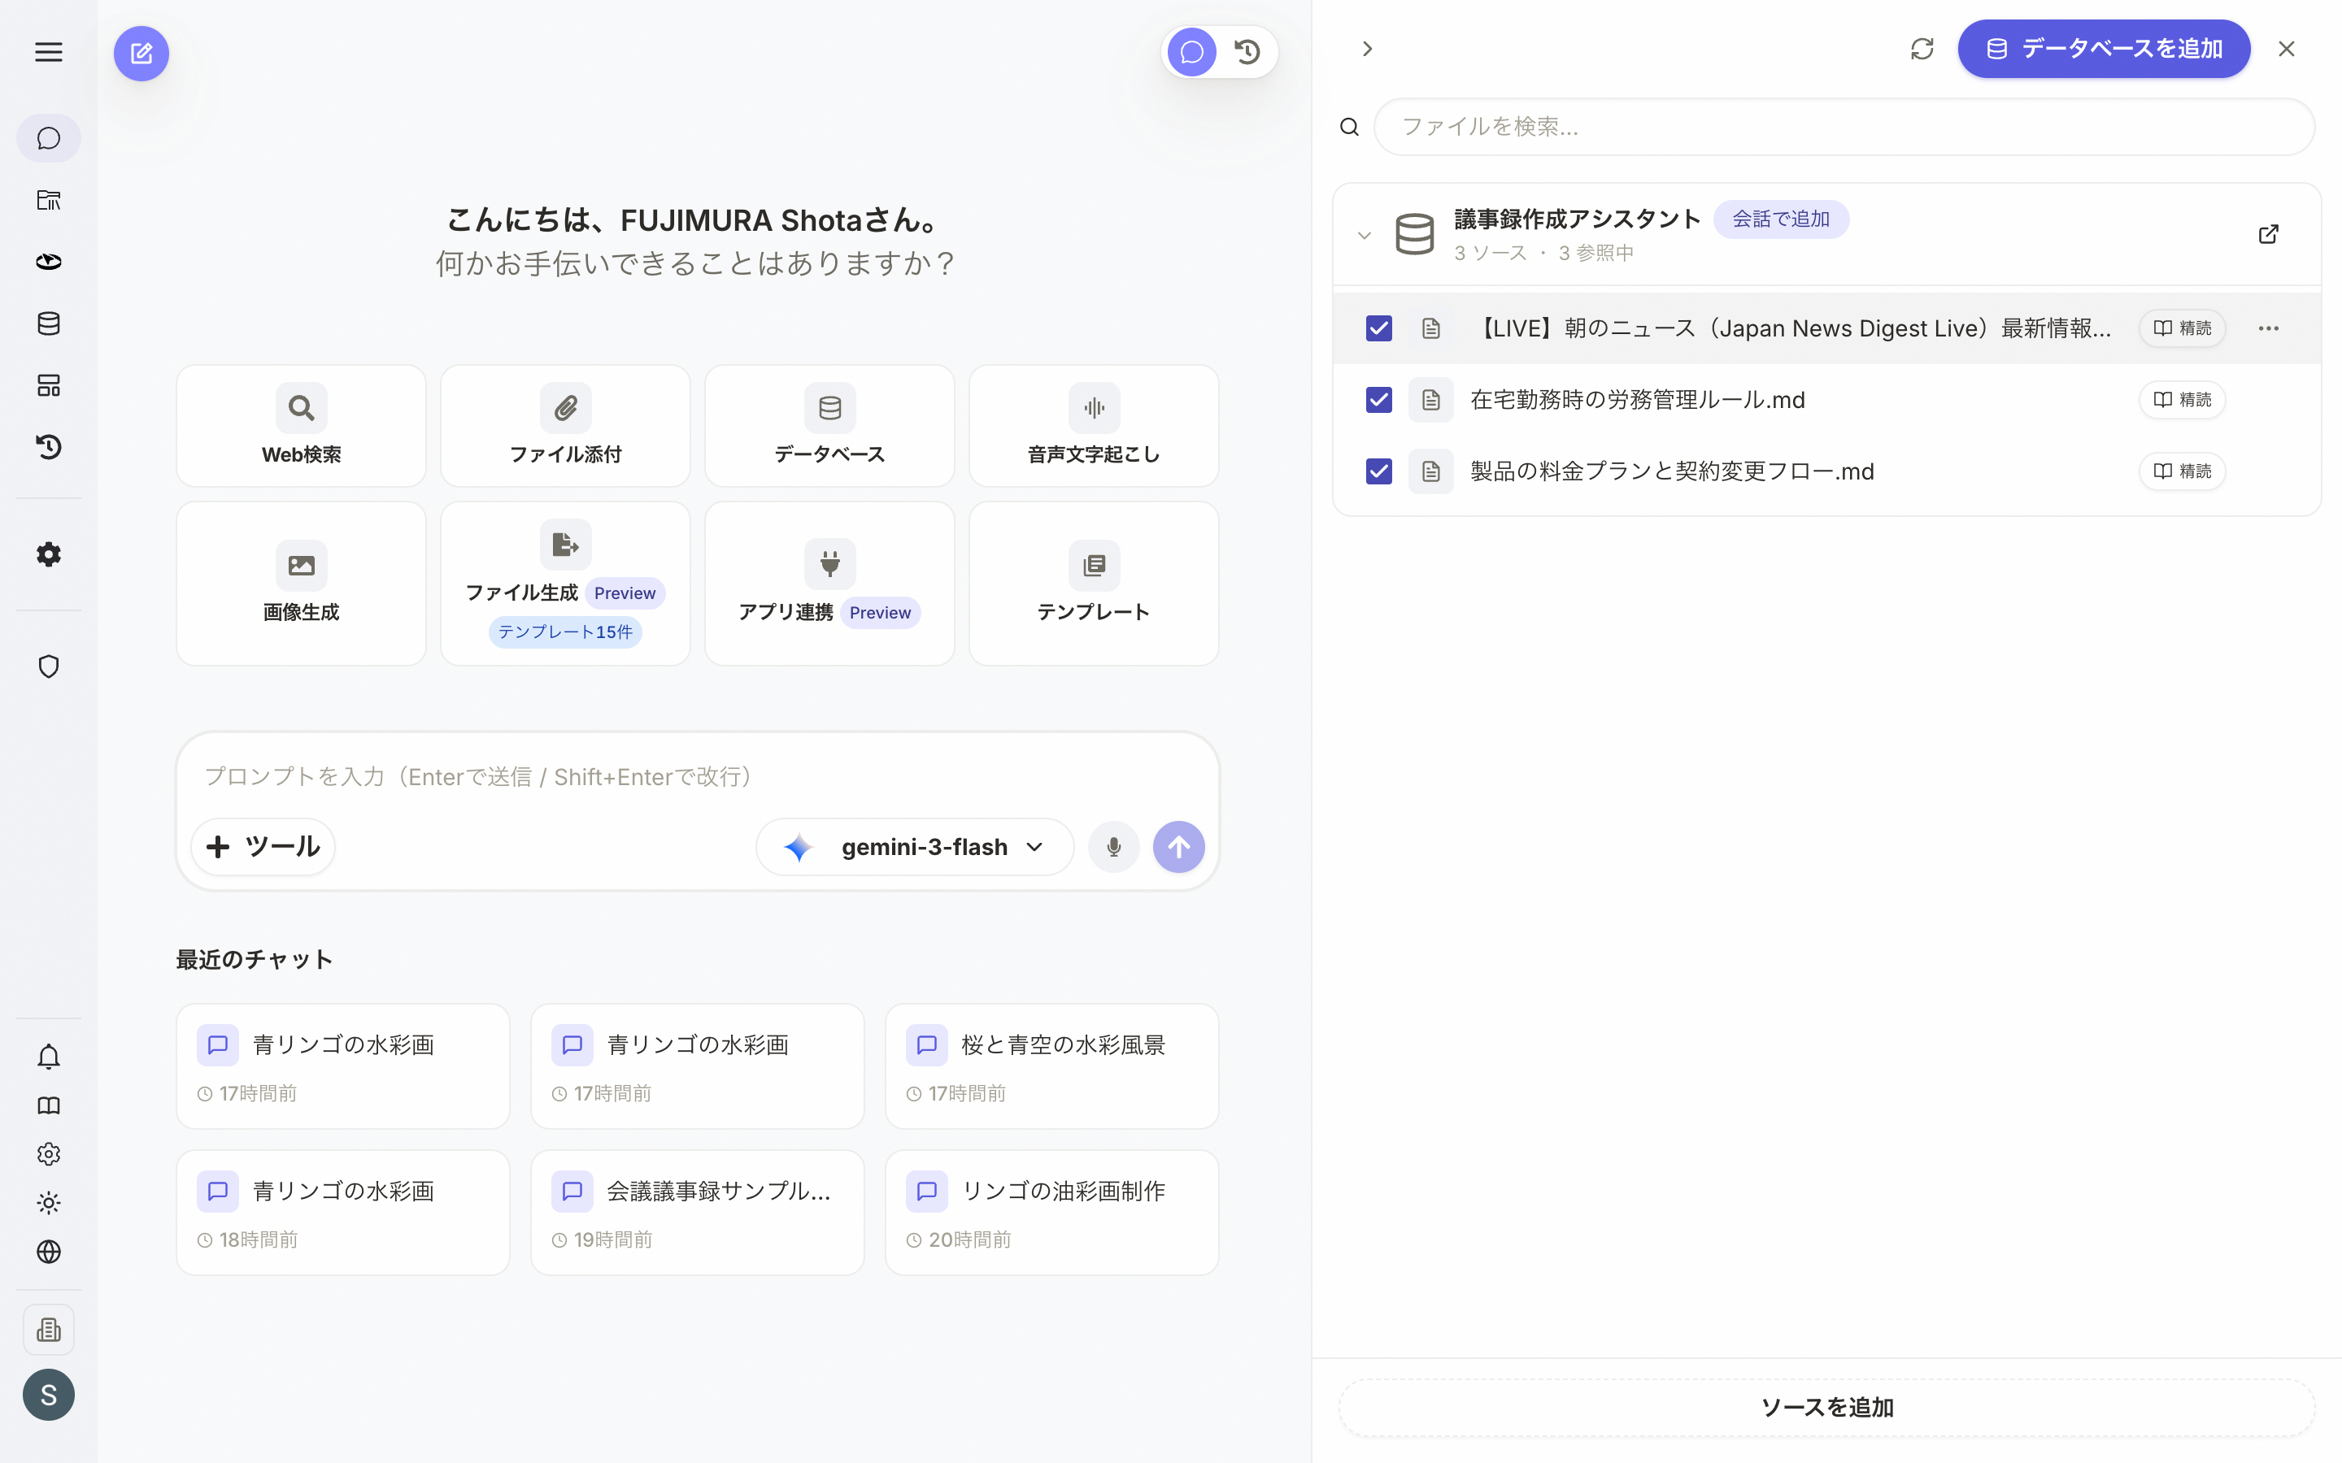The height and width of the screenshot is (1463, 2342).
Task: Open the black gear settings icon in the sidebar
Action: [x=49, y=554]
